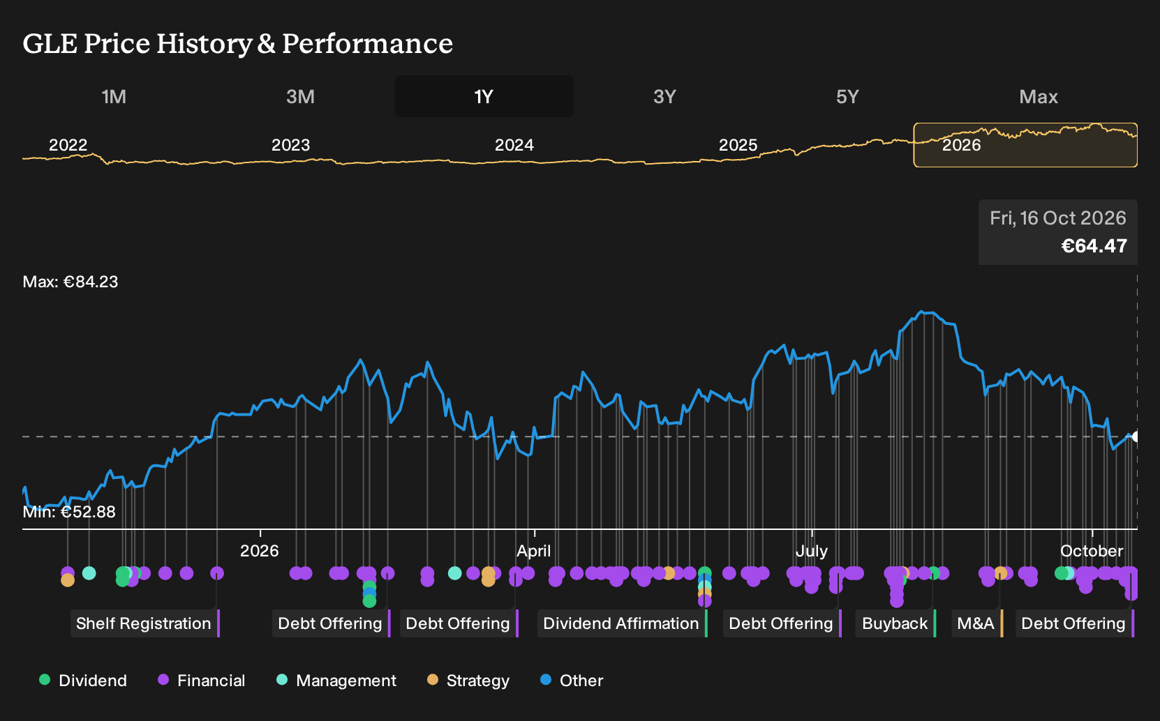The image size is (1160, 721).
Task: Jump to 2025 on the overview timeline
Action: [738, 145]
